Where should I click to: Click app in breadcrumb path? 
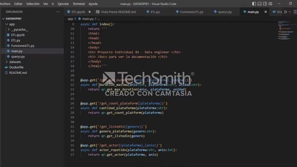(70, 19)
